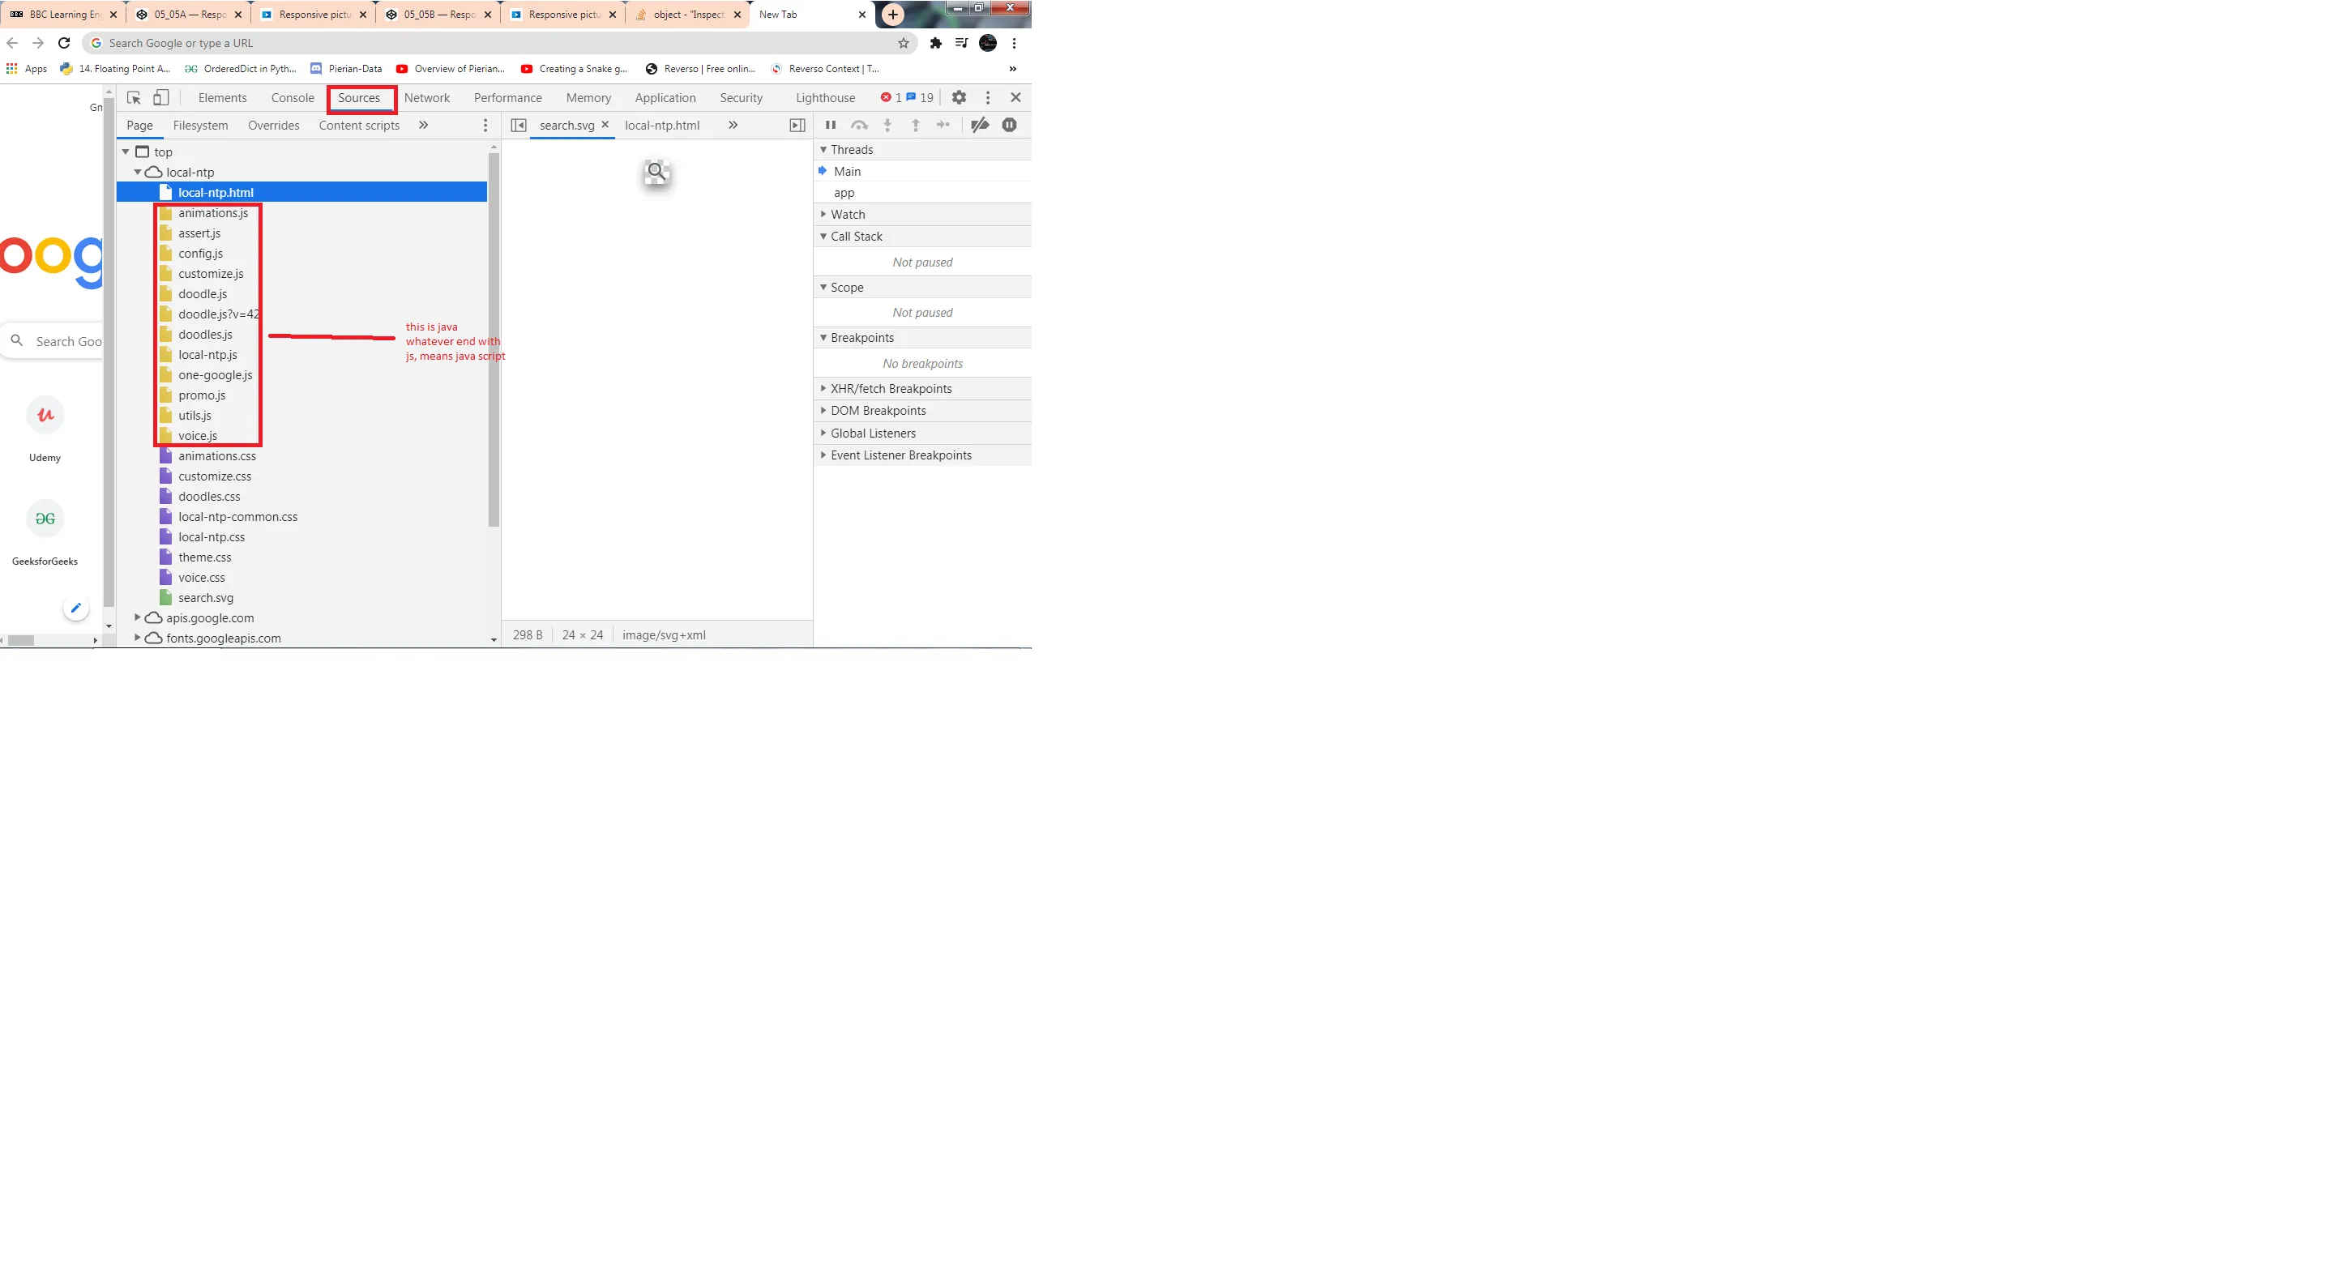Click the step over debugger icon
This screenshot has height=1264, width=2347.
point(858,125)
